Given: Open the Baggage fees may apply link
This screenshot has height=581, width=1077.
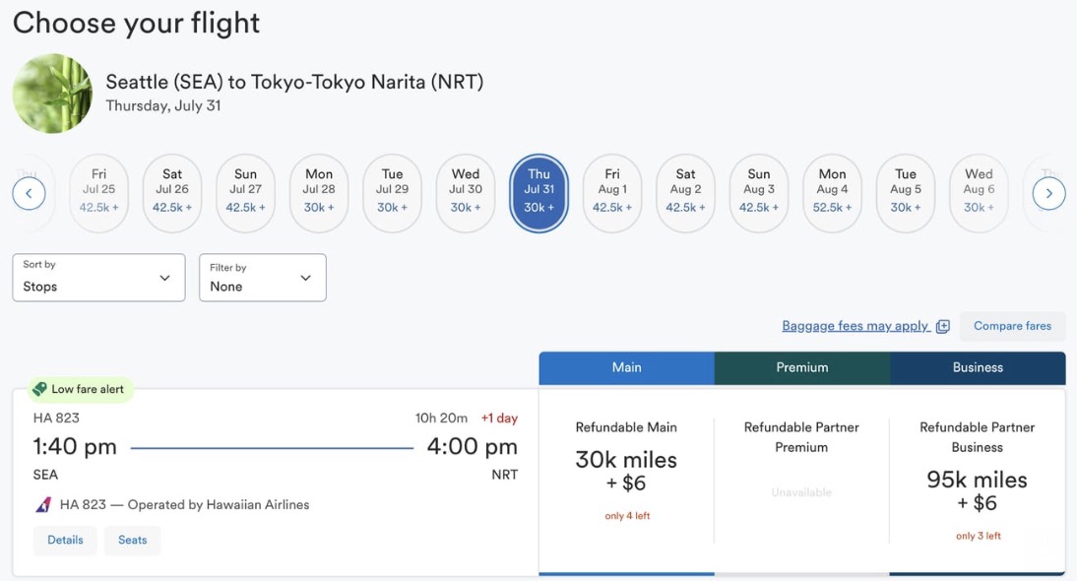Looking at the screenshot, I should [855, 326].
